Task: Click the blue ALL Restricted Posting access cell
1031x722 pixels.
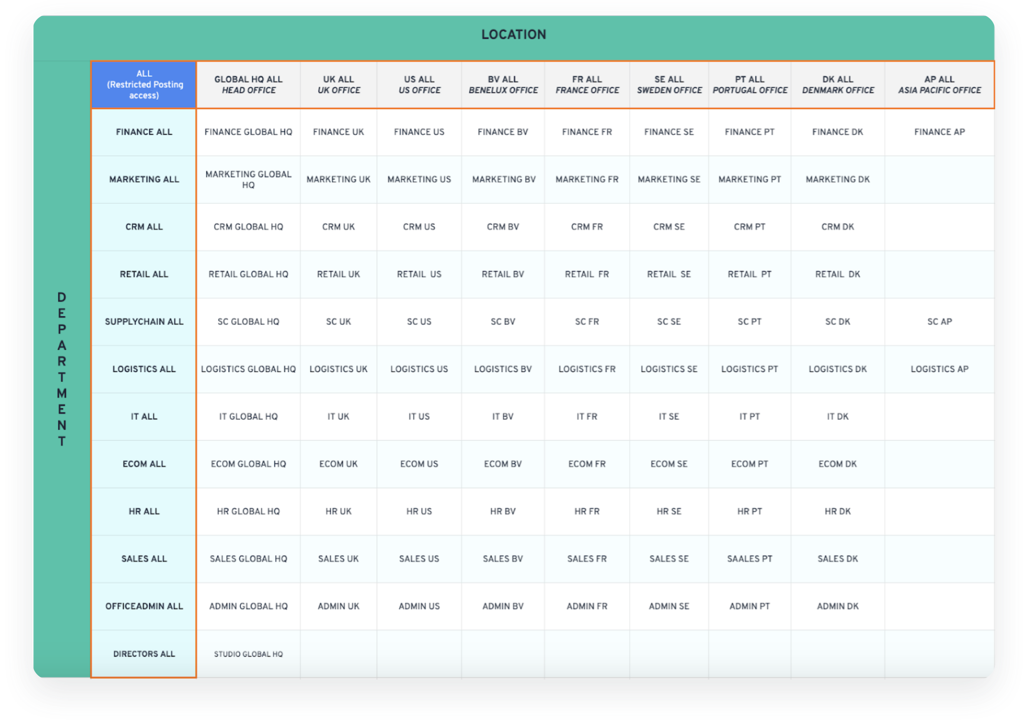Action: pos(144,85)
